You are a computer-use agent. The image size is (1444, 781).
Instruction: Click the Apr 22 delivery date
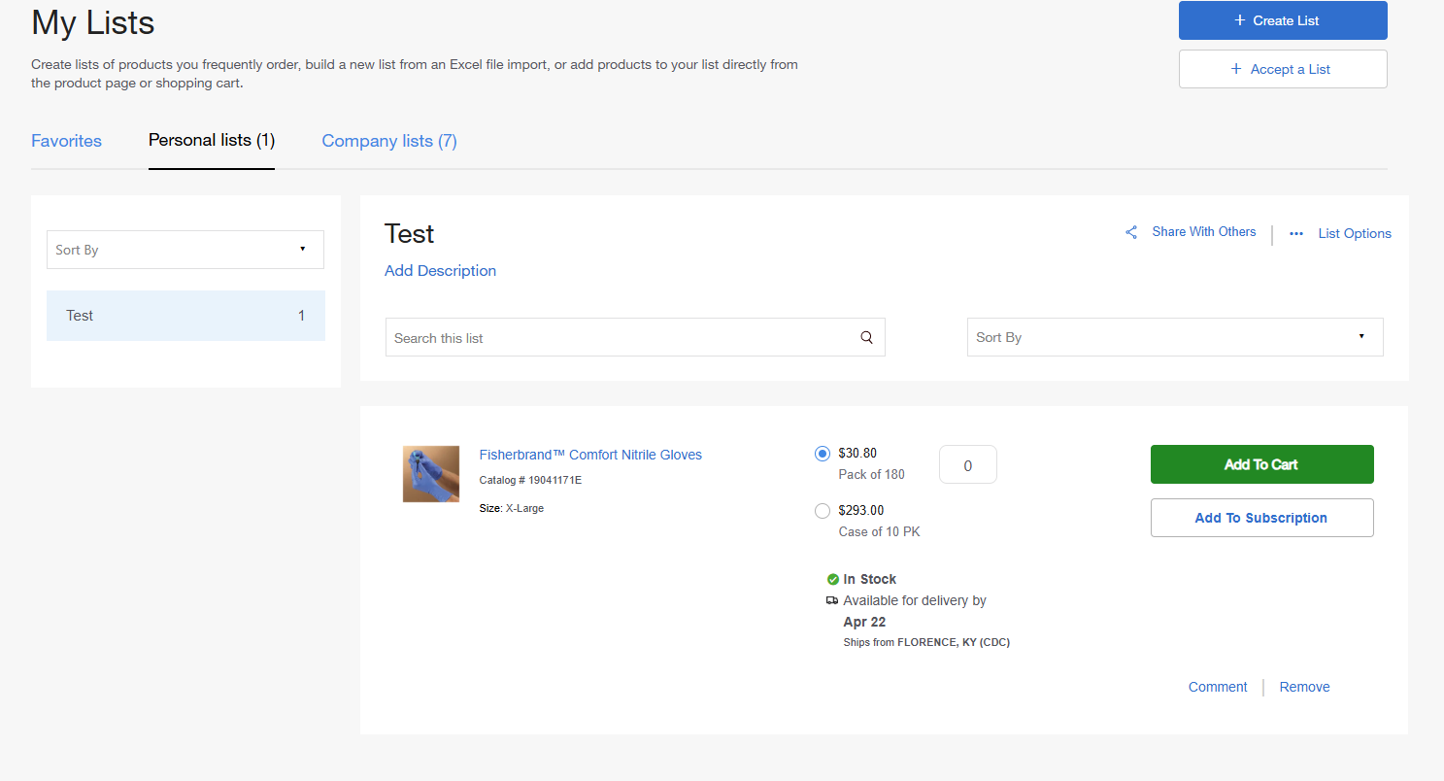tap(864, 622)
